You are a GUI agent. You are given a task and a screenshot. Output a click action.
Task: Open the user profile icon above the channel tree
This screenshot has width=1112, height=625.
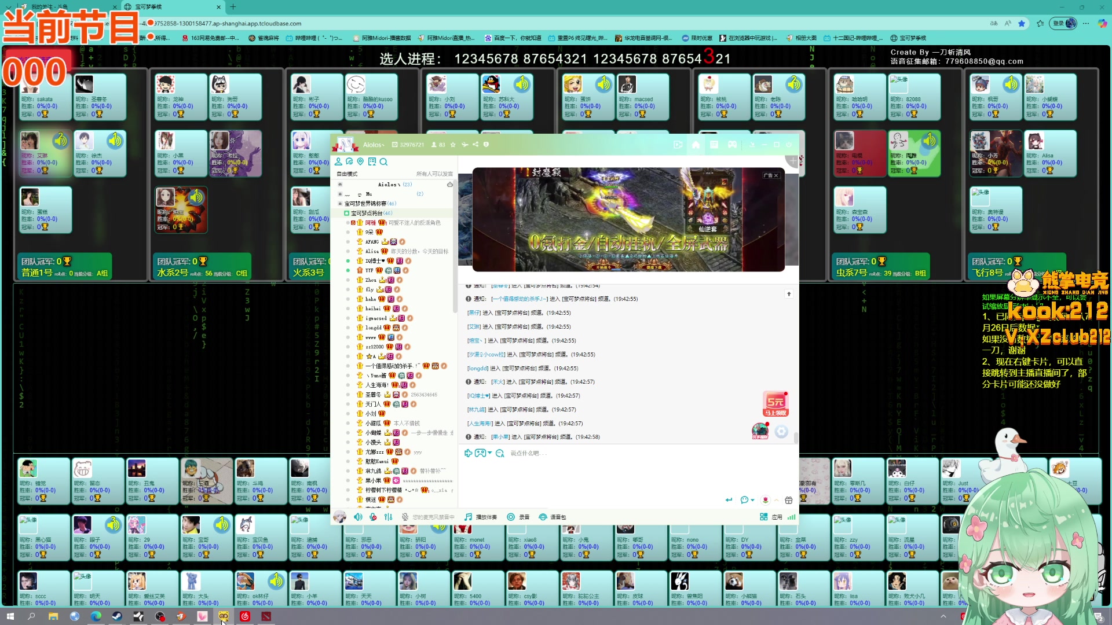point(338,161)
